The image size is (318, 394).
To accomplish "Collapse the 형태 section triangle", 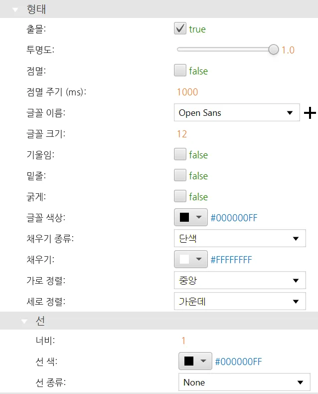I will (x=15, y=9).
